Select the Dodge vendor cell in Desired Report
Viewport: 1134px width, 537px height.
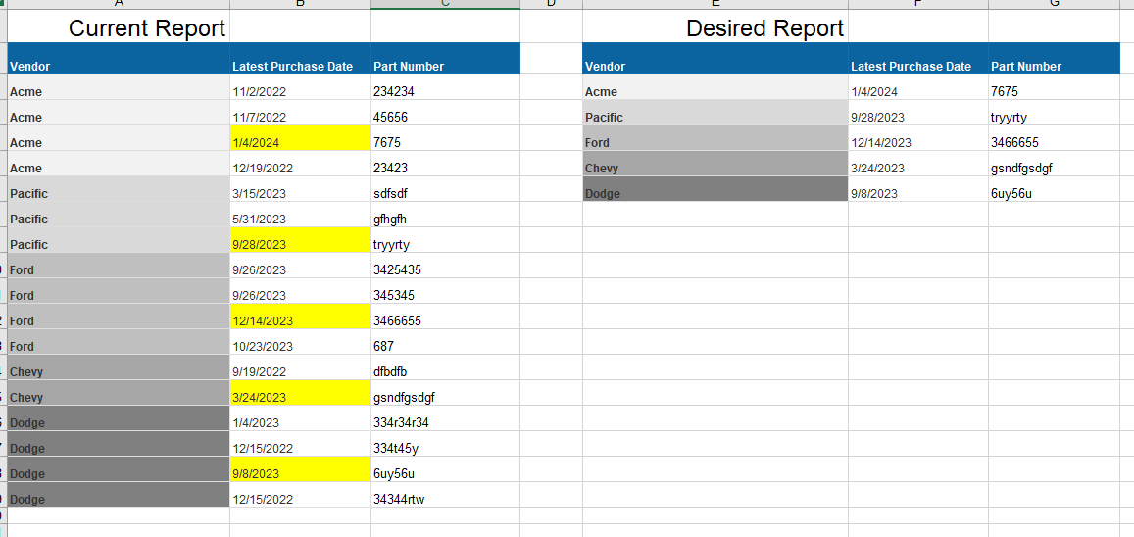[715, 189]
